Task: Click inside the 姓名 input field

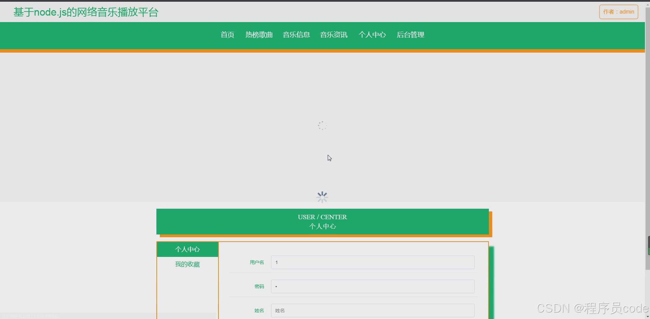Action: tap(372, 310)
